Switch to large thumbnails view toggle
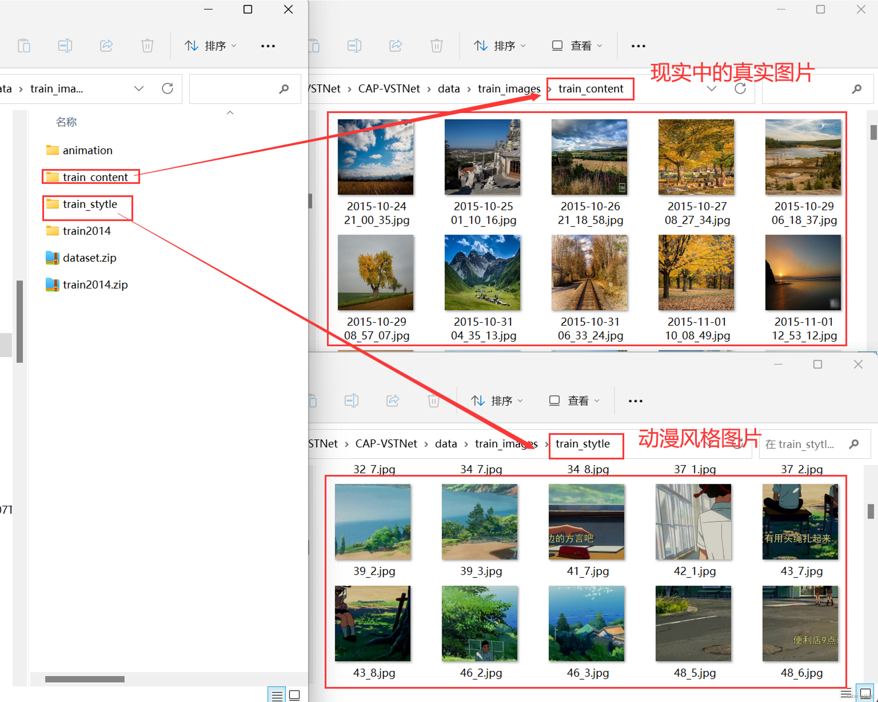Screen dimensions: 878x702 tap(295, 695)
